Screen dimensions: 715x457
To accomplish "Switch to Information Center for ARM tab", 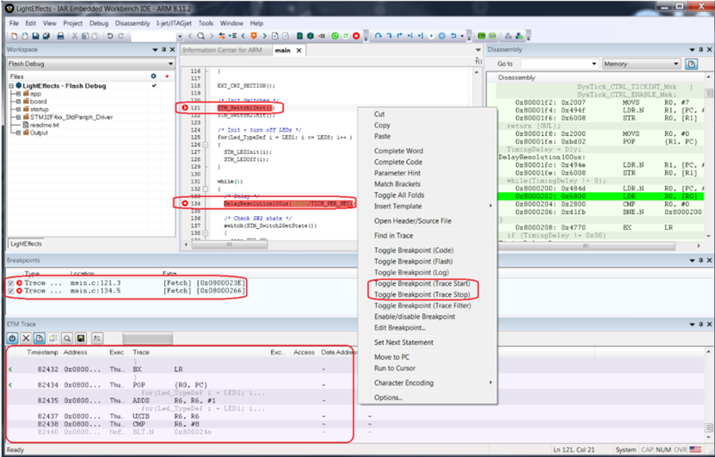I will tap(223, 50).
